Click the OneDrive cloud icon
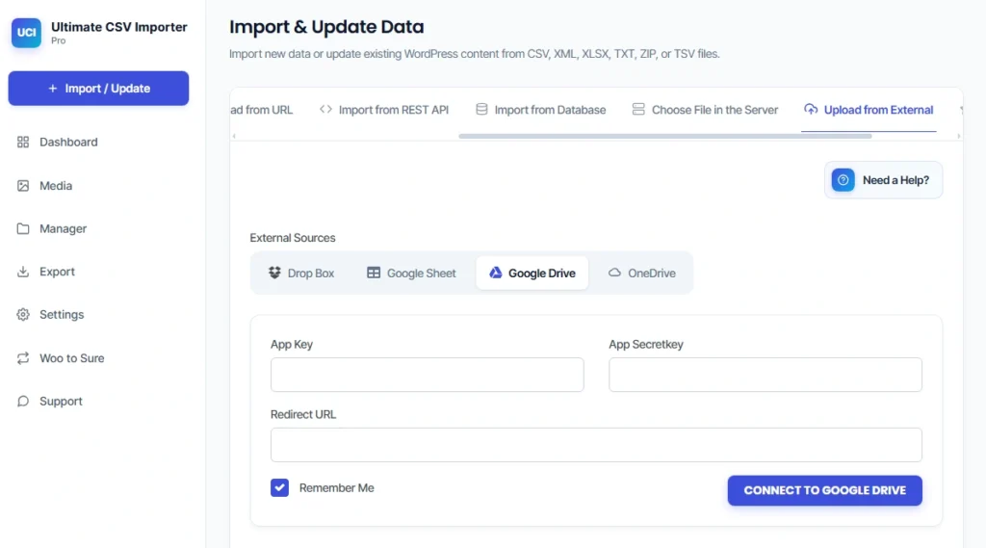 614,273
